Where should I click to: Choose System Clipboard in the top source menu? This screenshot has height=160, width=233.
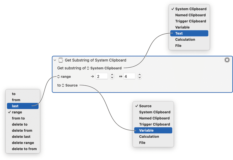pyautogui.click(x=189, y=9)
